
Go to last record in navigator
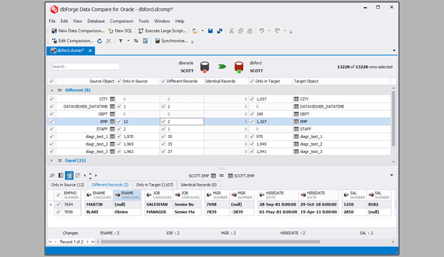pos(92,242)
